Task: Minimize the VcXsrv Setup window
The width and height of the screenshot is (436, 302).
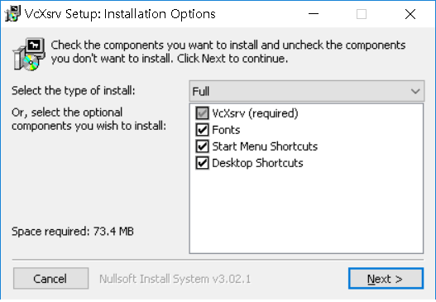Action: coord(314,13)
